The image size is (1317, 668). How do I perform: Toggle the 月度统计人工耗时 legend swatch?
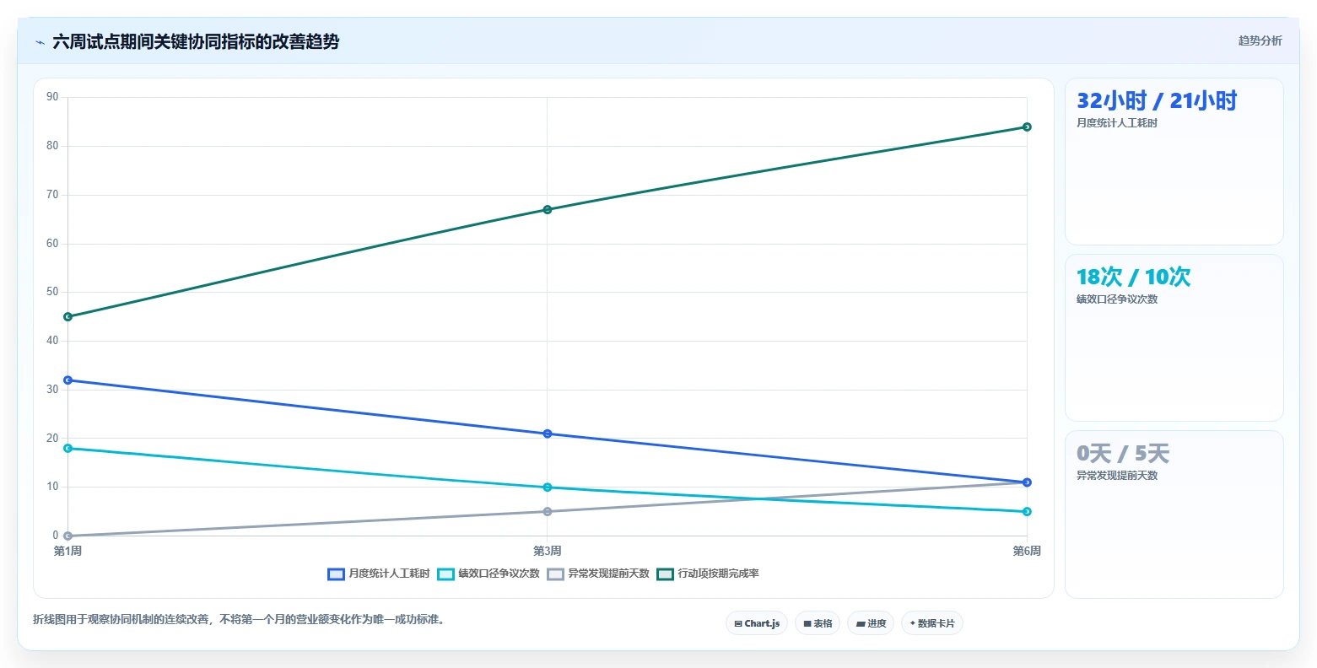coord(336,574)
